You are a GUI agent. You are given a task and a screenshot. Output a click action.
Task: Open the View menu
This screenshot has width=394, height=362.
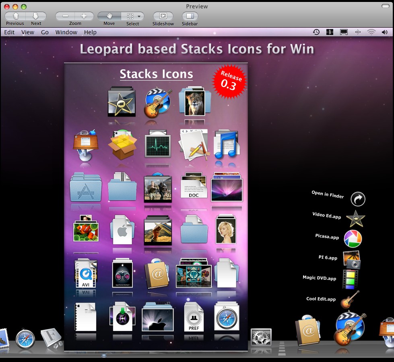pyautogui.click(x=27, y=32)
